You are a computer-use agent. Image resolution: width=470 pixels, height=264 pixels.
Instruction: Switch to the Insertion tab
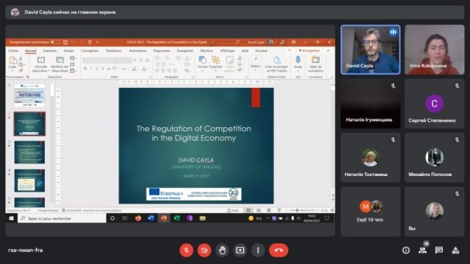[x=50, y=51]
